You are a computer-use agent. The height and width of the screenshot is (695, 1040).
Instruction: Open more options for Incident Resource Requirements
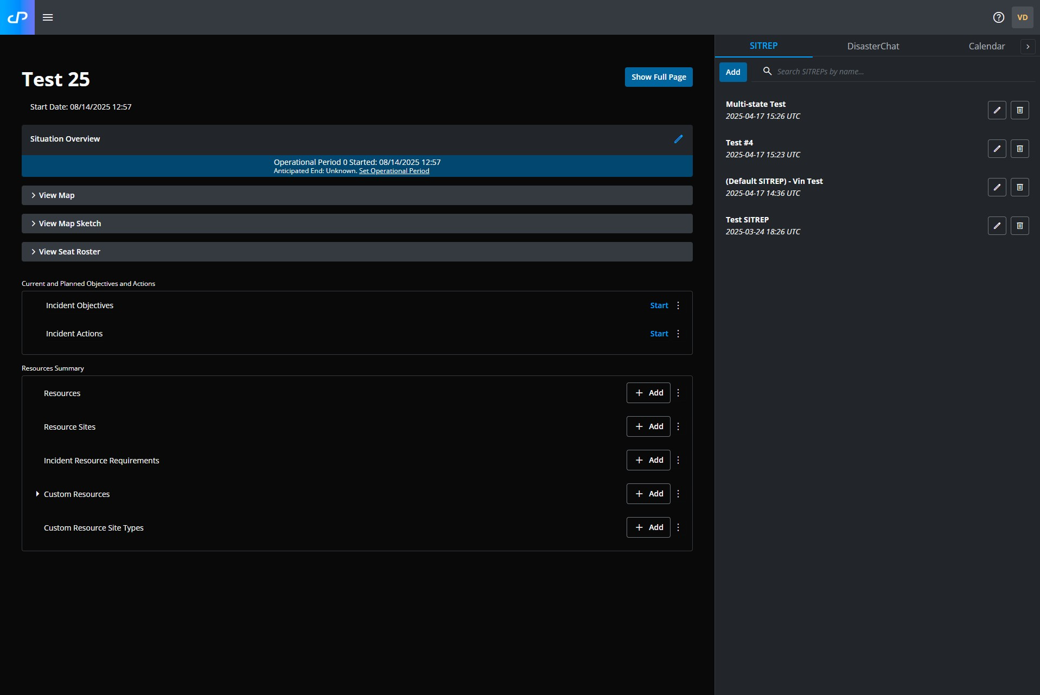pos(678,460)
